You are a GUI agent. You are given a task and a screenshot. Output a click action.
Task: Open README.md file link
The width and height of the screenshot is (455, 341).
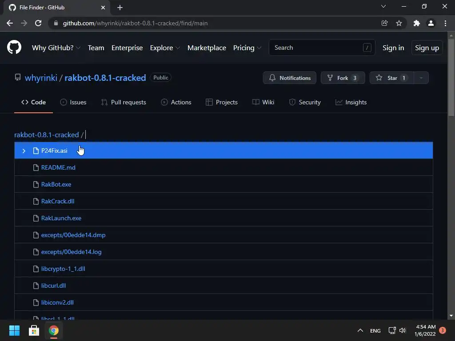[x=58, y=167]
